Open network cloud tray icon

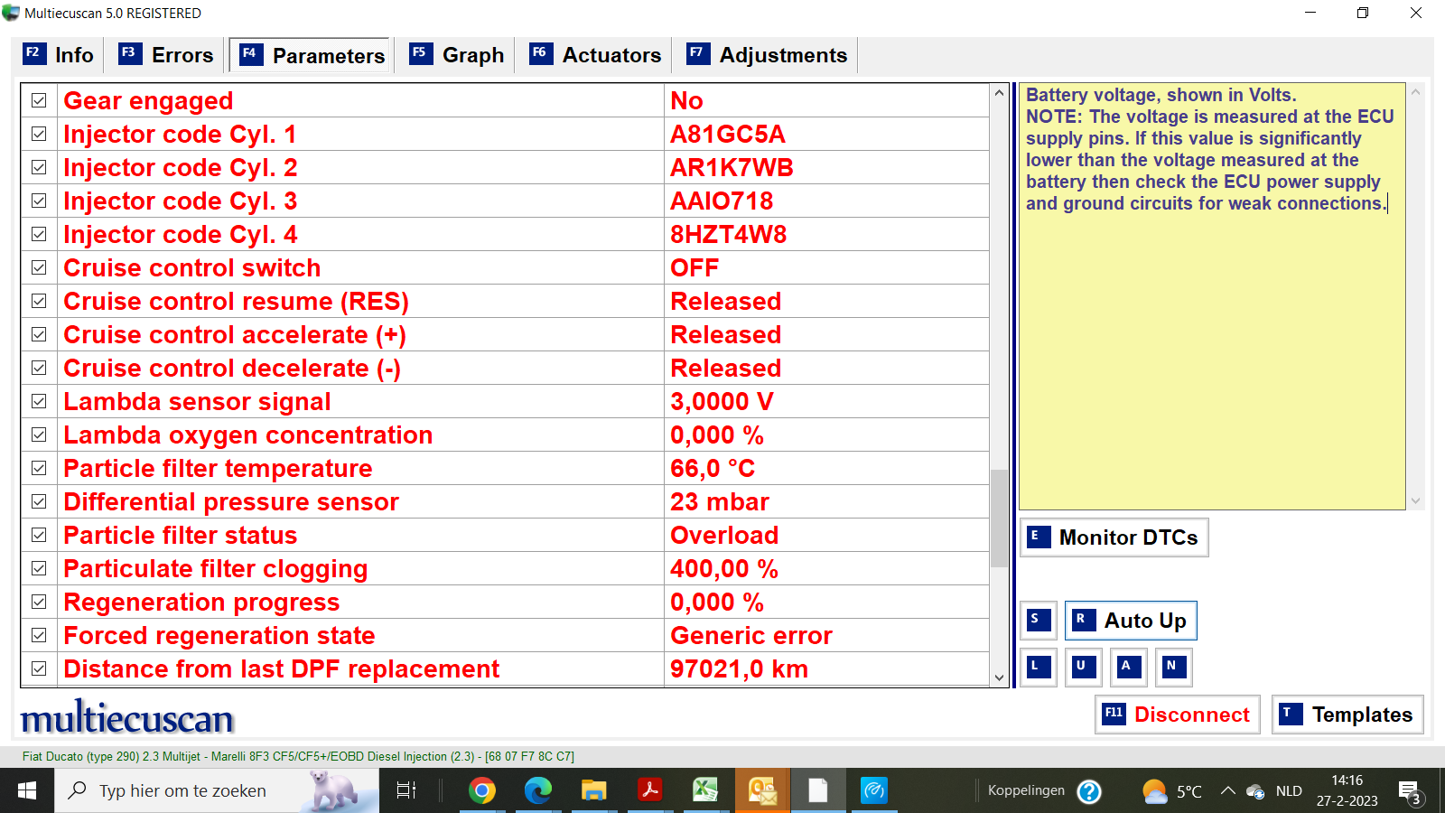point(1255,791)
